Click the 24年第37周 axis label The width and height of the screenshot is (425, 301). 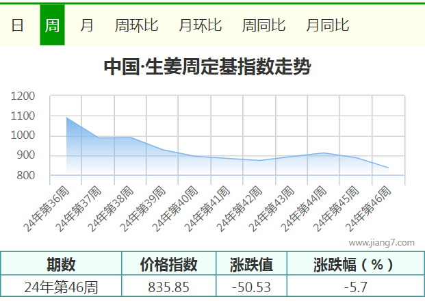click(79, 209)
